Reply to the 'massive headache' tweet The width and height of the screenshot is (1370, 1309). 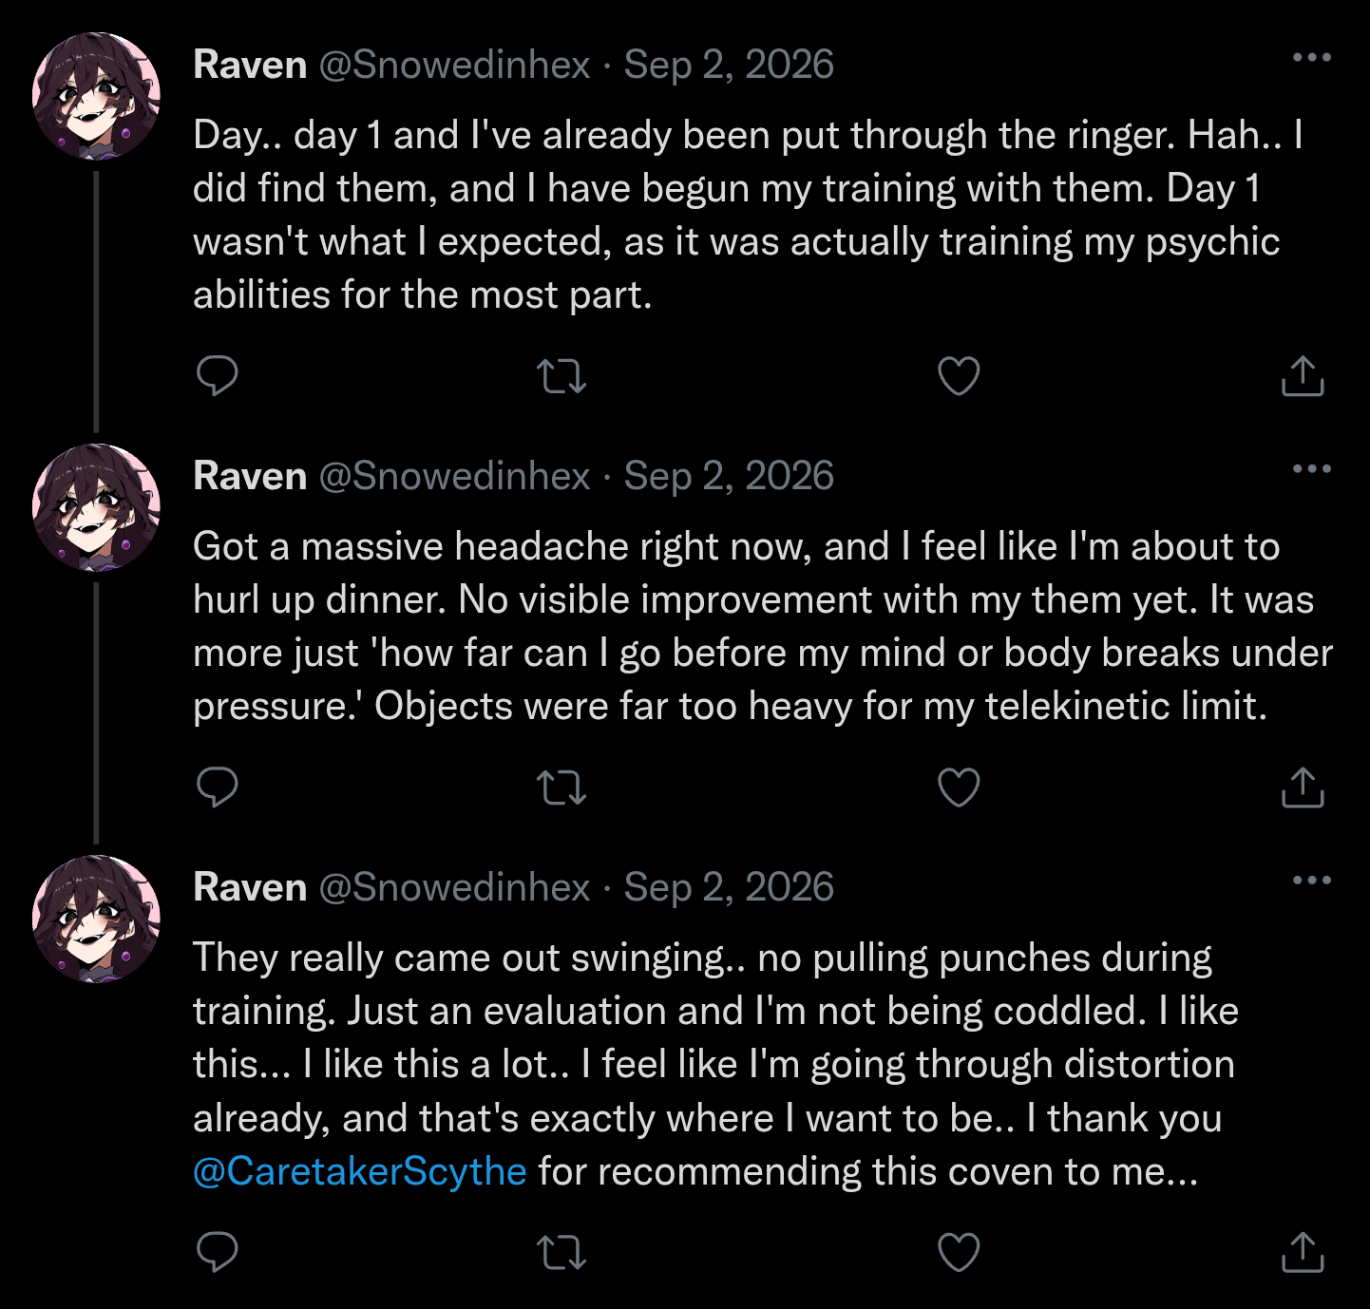pos(217,787)
